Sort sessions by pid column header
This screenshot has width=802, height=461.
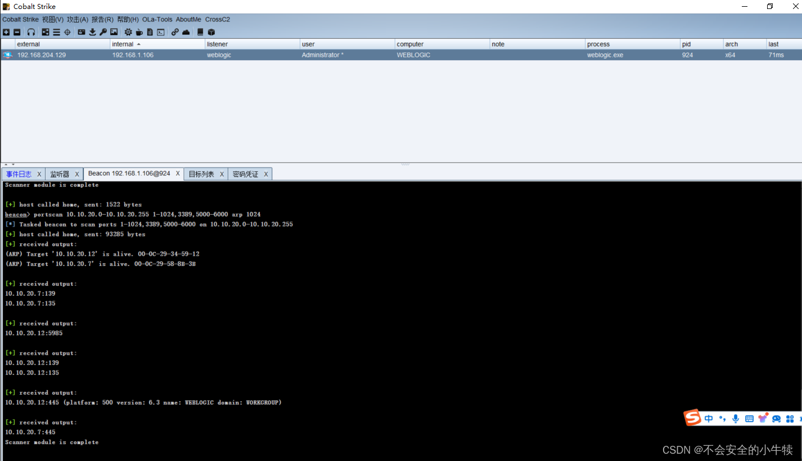[702, 44]
